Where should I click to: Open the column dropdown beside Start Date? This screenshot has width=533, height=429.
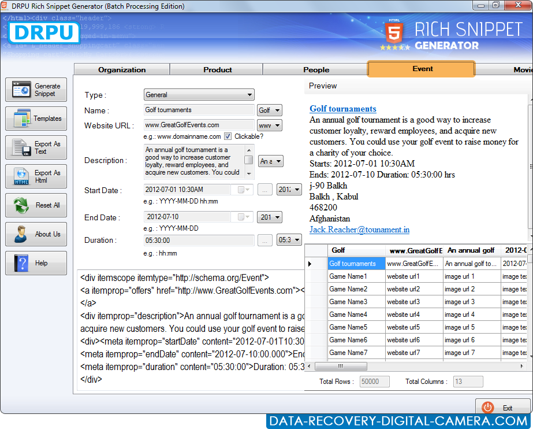pos(289,190)
